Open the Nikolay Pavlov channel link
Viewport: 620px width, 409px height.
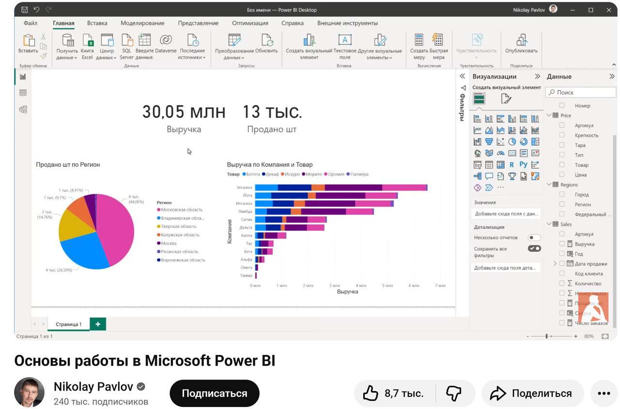[x=94, y=387]
